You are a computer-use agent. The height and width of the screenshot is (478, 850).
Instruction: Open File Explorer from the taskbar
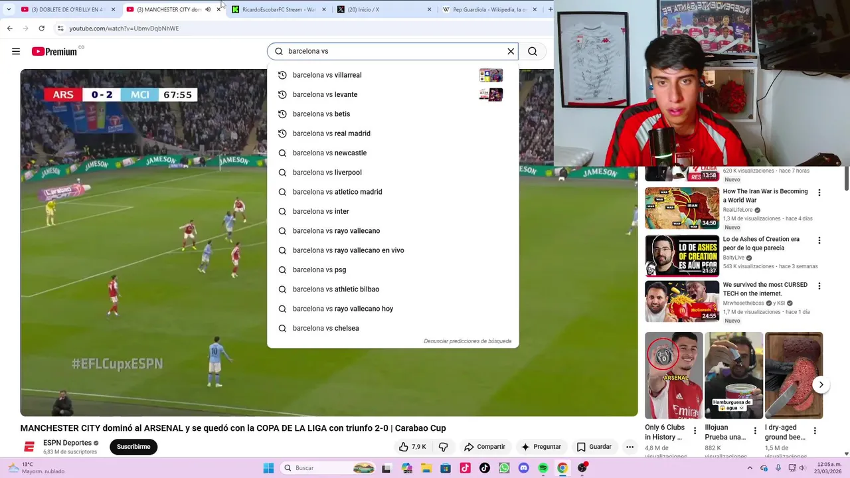click(426, 468)
